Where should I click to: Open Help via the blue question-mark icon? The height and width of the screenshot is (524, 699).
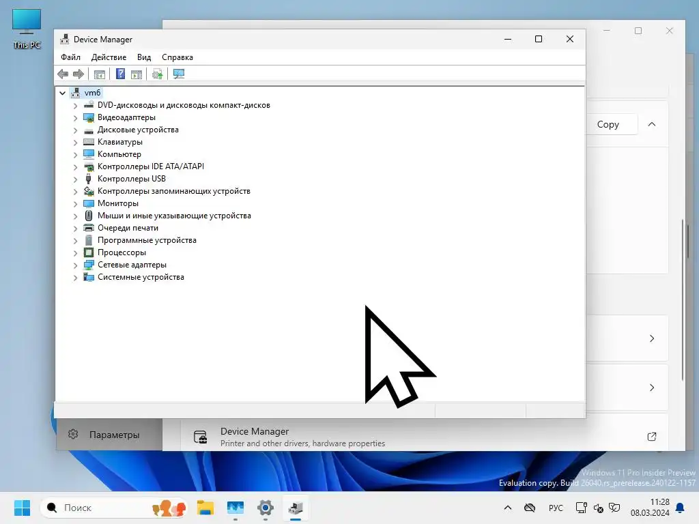point(120,74)
